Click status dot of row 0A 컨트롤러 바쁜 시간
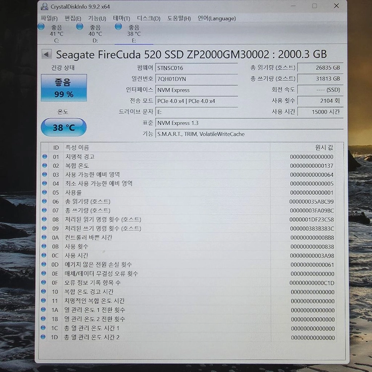Image resolution: width=372 pixels, height=372 pixels. click(44, 237)
